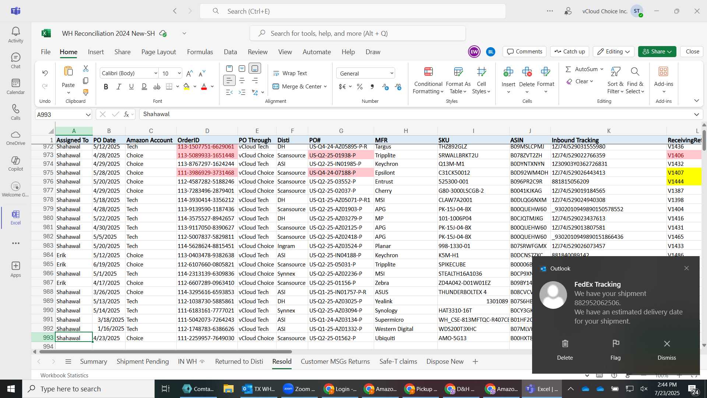Apply Underline formatting

[x=131, y=87]
